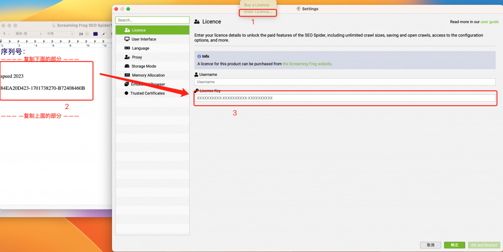Select the Licence sidebar icon

point(127,30)
